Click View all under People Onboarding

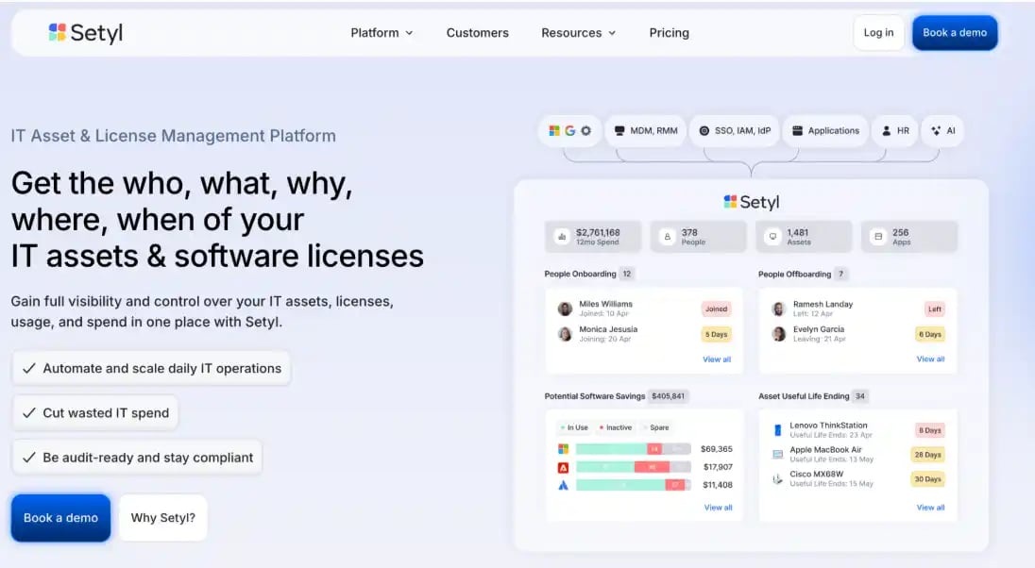click(x=716, y=359)
